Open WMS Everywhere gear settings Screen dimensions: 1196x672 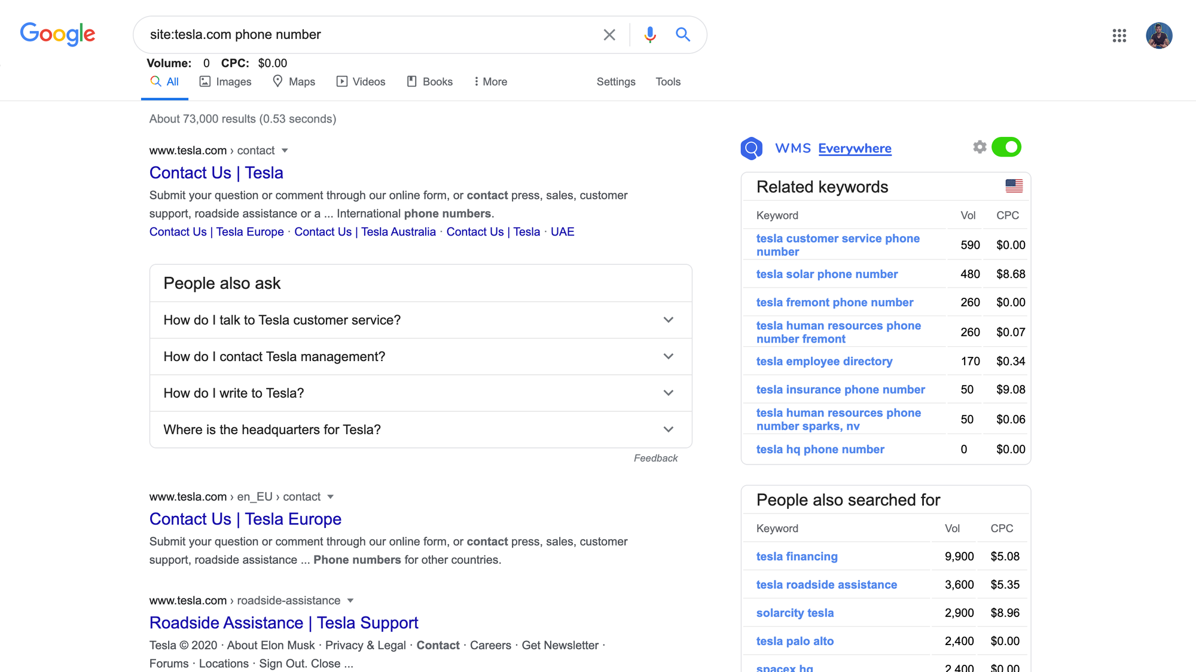(979, 147)
